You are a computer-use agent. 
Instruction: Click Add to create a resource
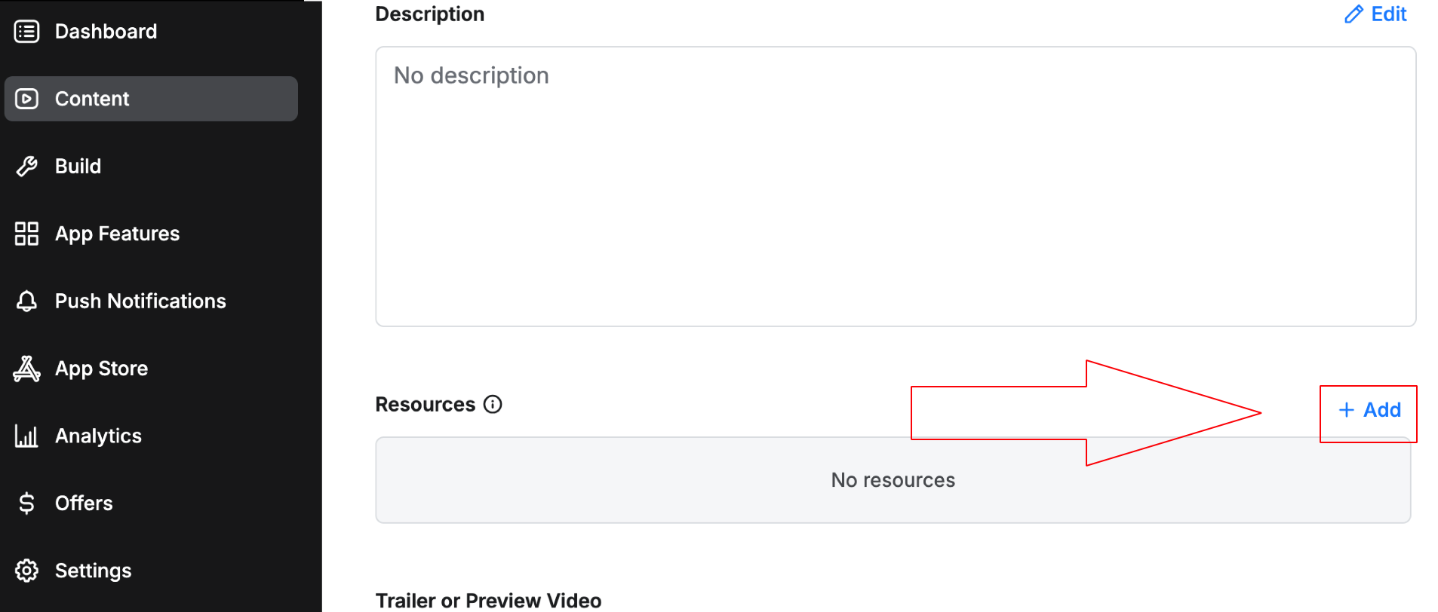click(1369, 410)
